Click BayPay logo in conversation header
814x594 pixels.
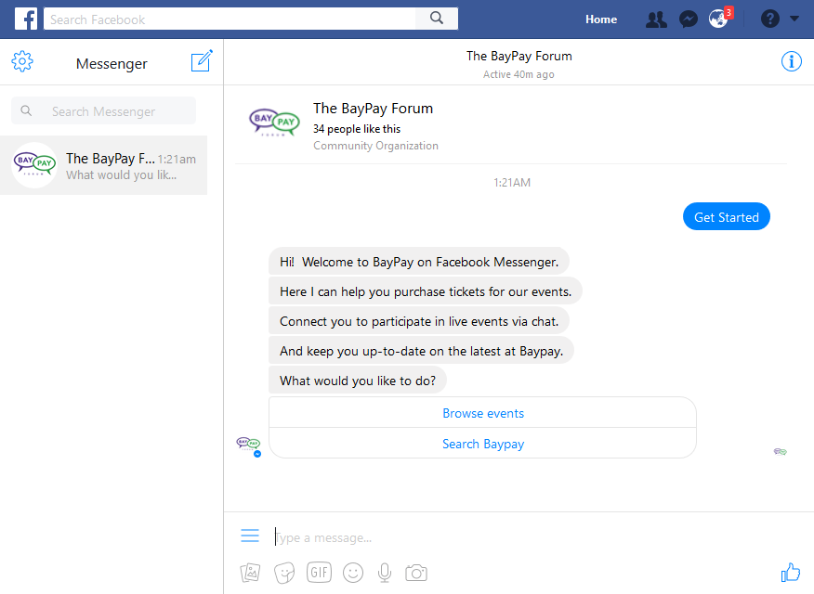[x=274, y=123]
